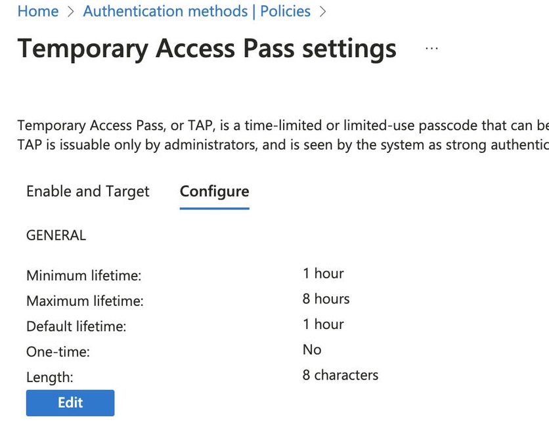549x434 pixels.
Task: Click the chevron after Policies breadcrumb
Action: point(322,12)
